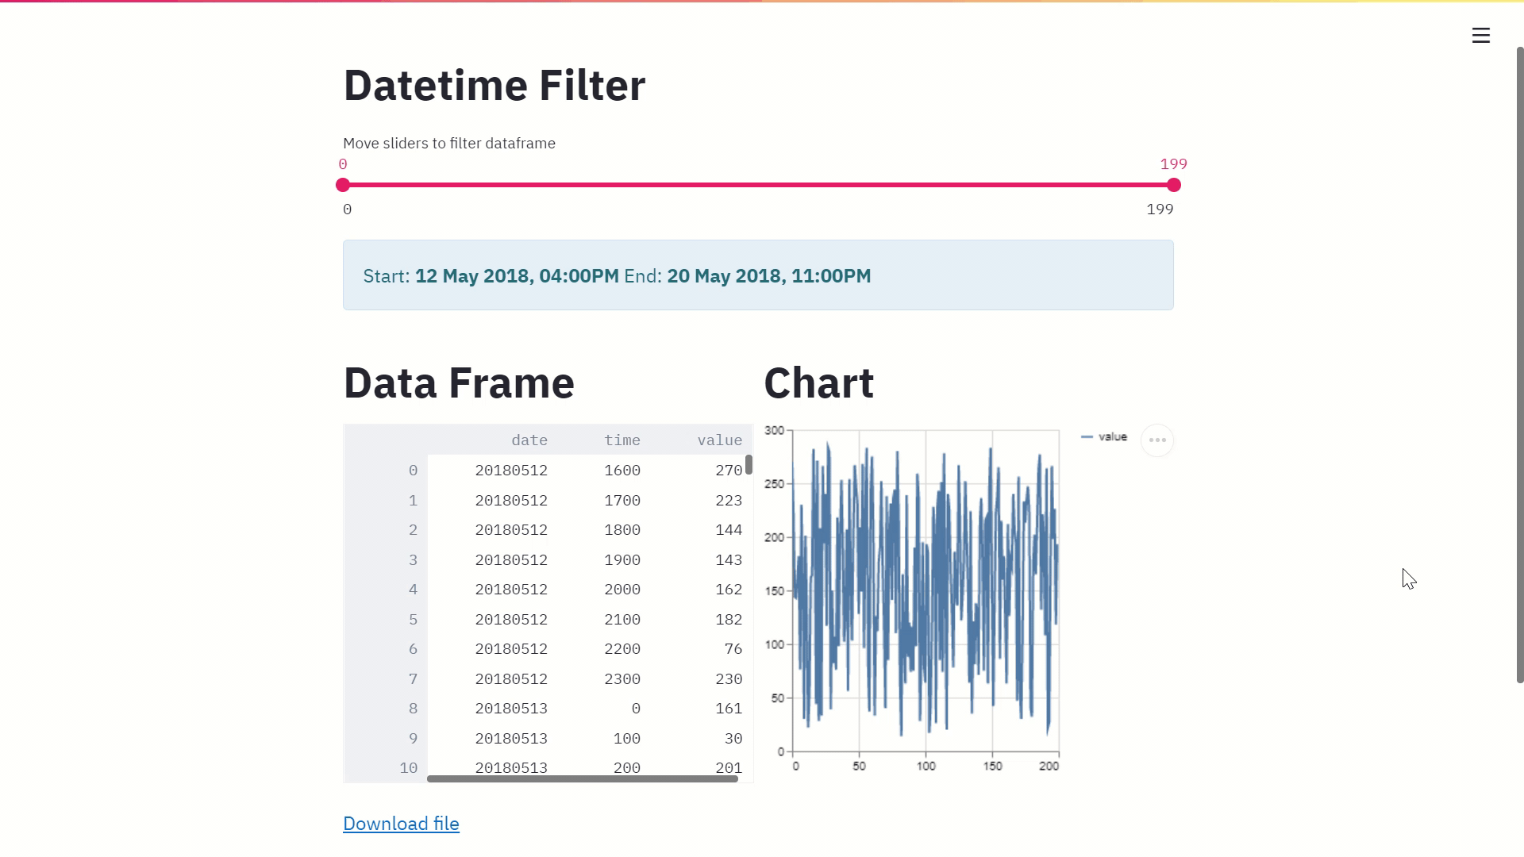Select the left slider handle labeled 0

click(343, 185)
